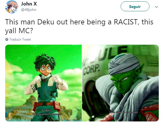Screen dimensions: 167x125
Task: Click the CORP. lettering behind Piccolo
Action: point(91,69)
